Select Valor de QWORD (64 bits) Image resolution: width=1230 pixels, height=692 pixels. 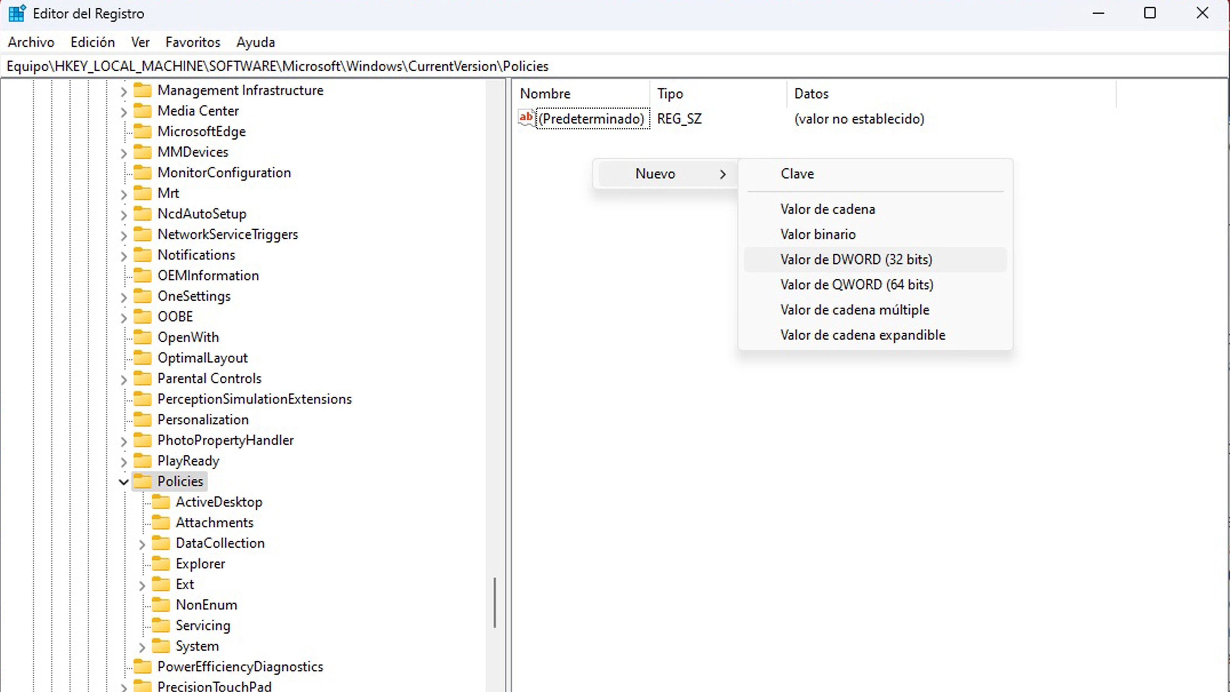(875, 284)
